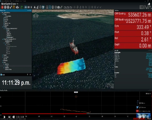This screenshot has width=152, height=120.
Task: Click the green file icon in toolbar
Action: [x=22, y=7]
